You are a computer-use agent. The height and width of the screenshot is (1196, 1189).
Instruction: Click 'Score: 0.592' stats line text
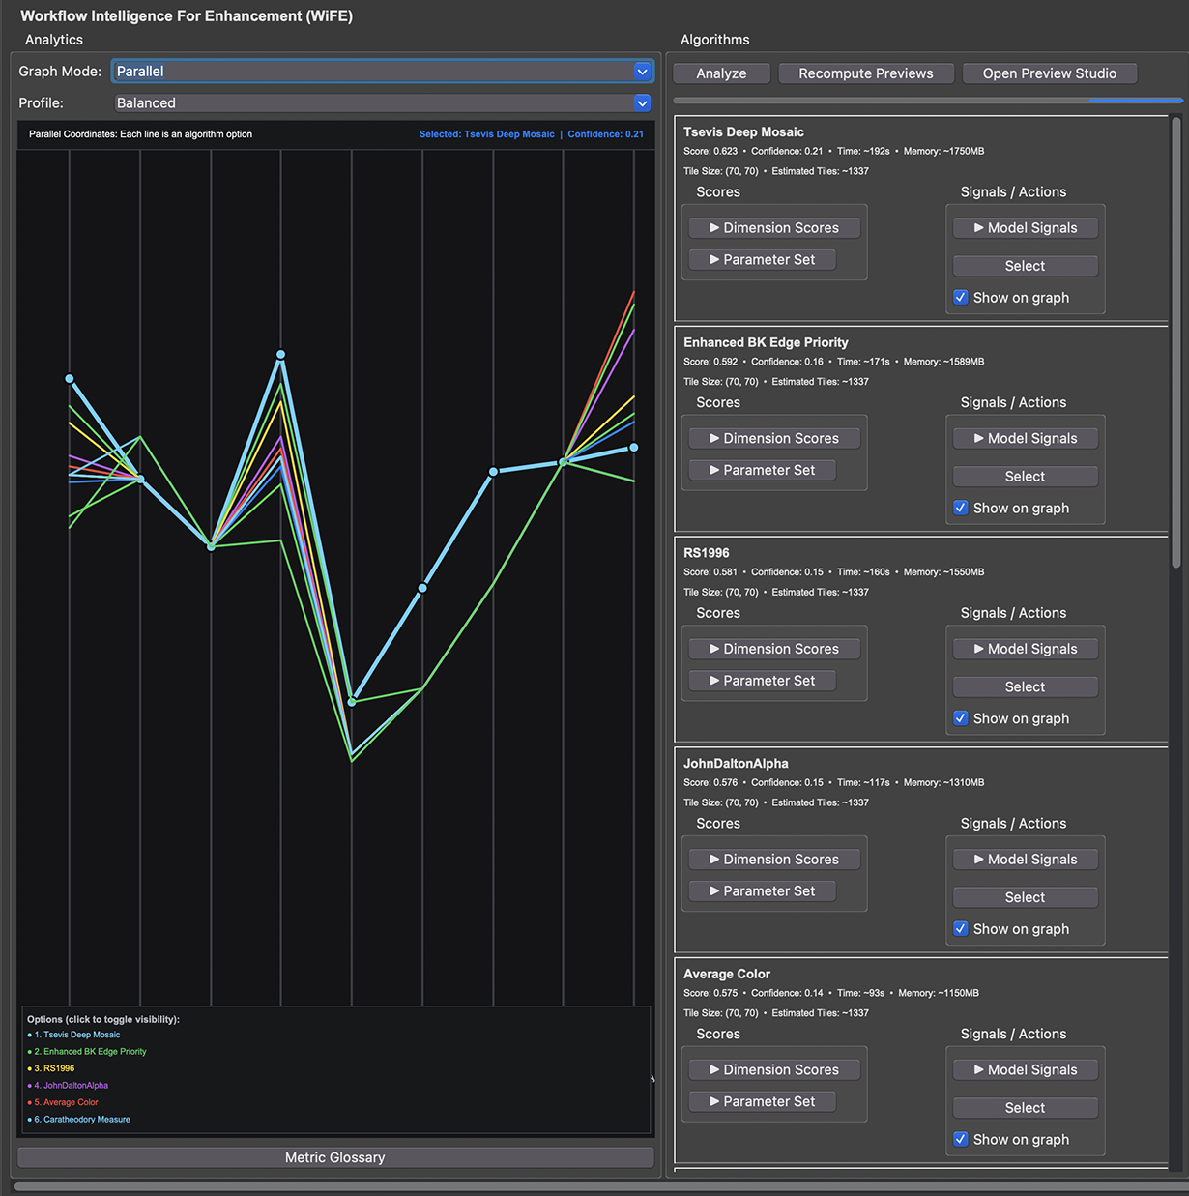coord(710,362)
